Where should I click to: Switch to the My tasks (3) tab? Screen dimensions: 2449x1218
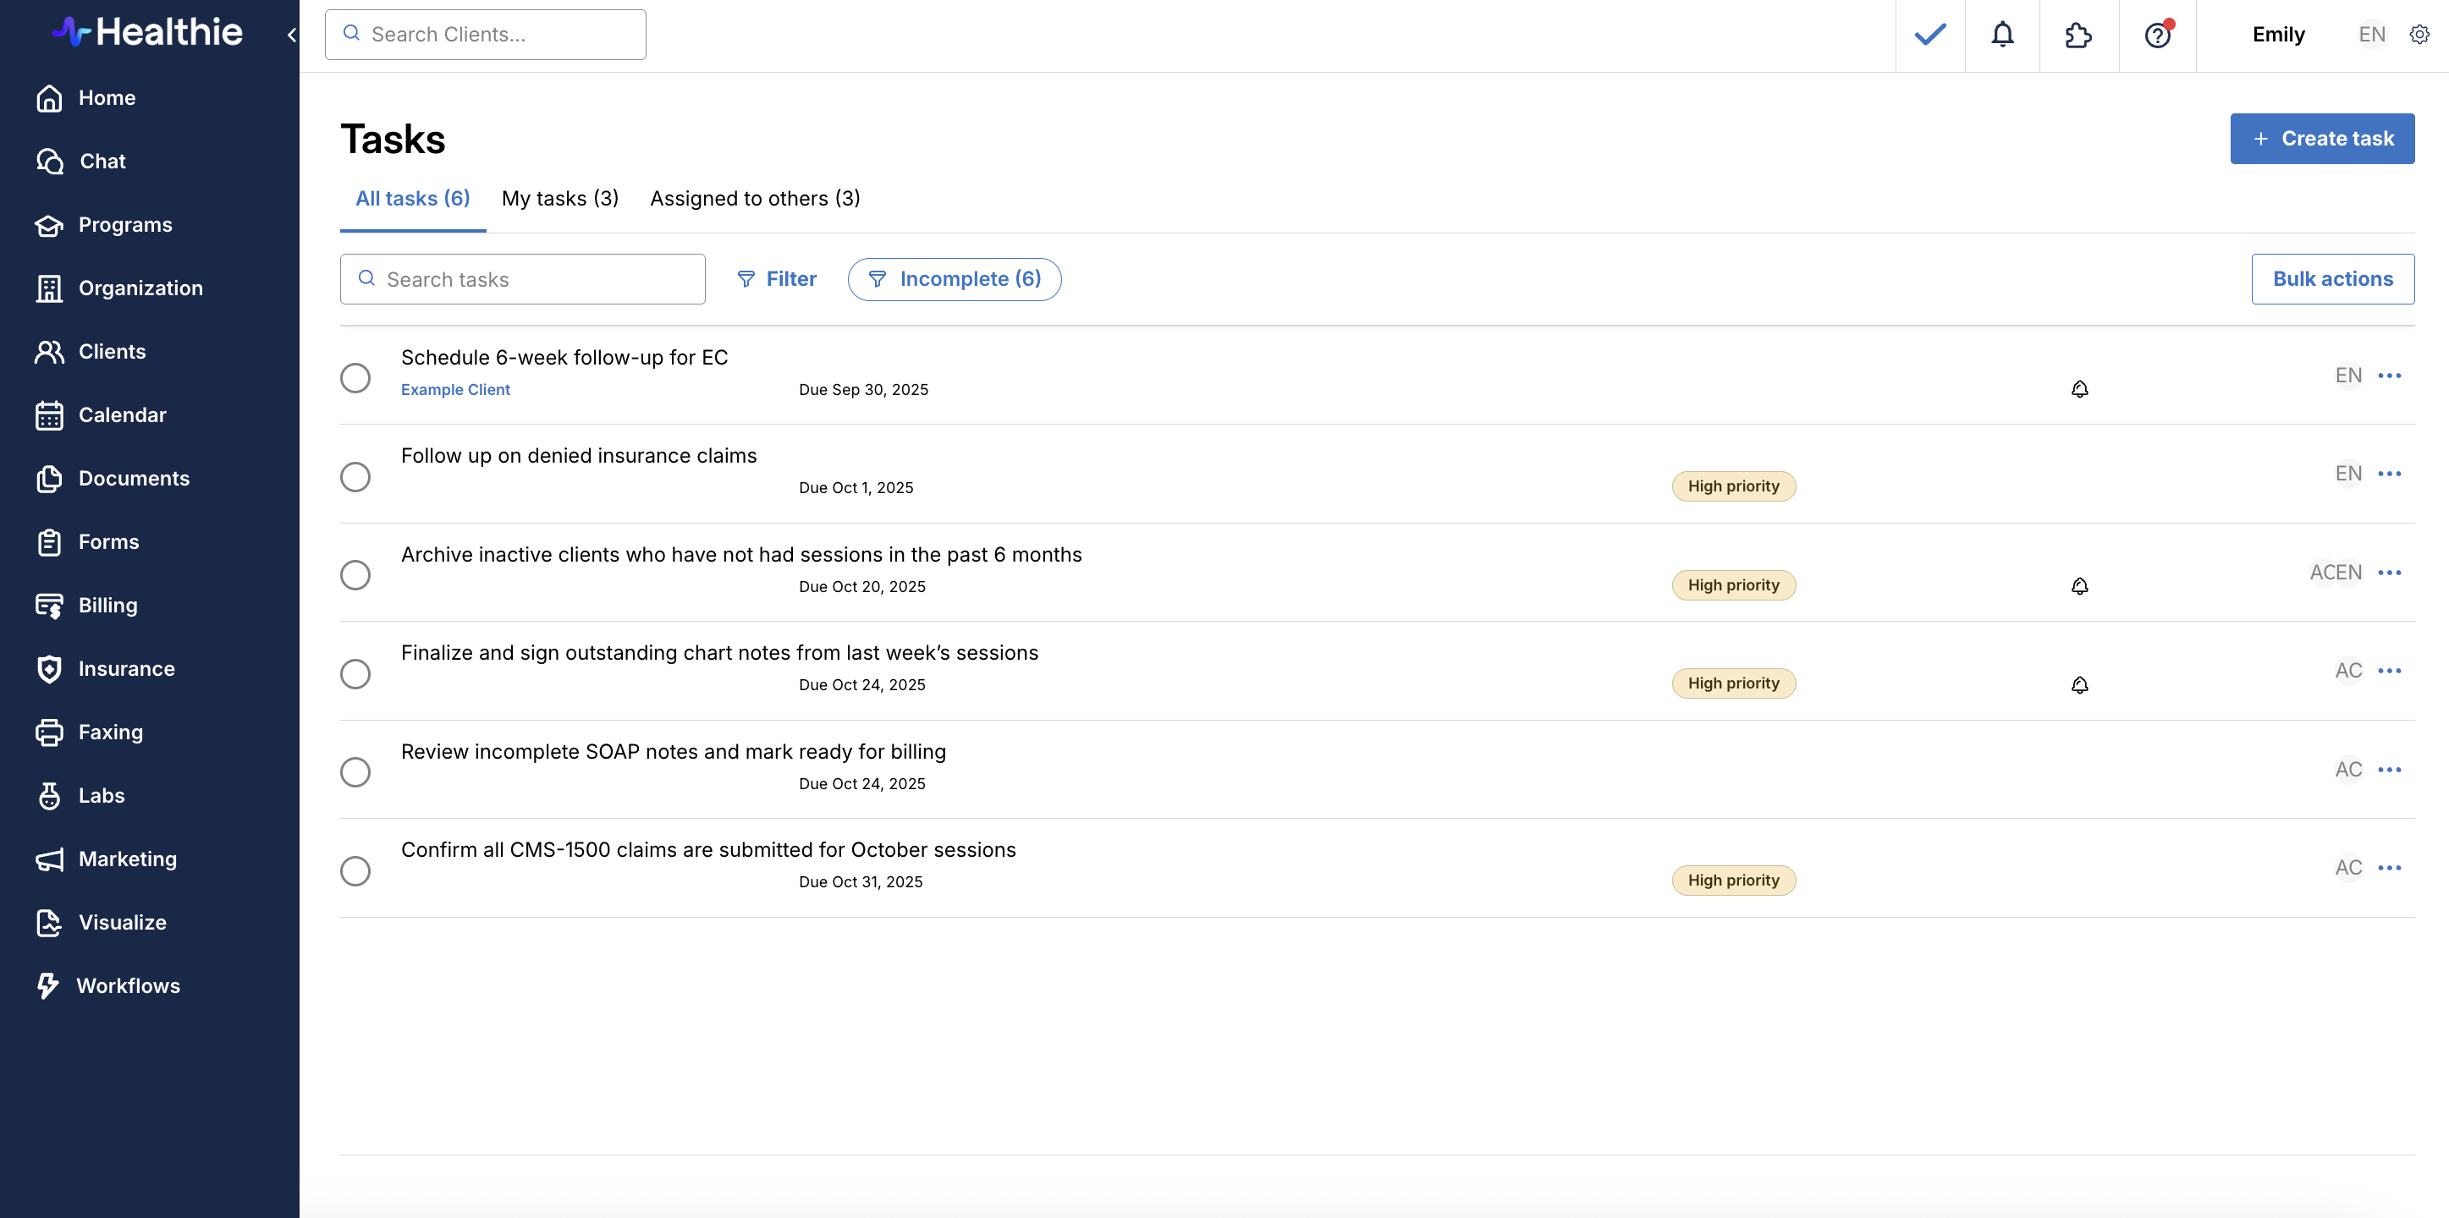[x=560, y=199]
